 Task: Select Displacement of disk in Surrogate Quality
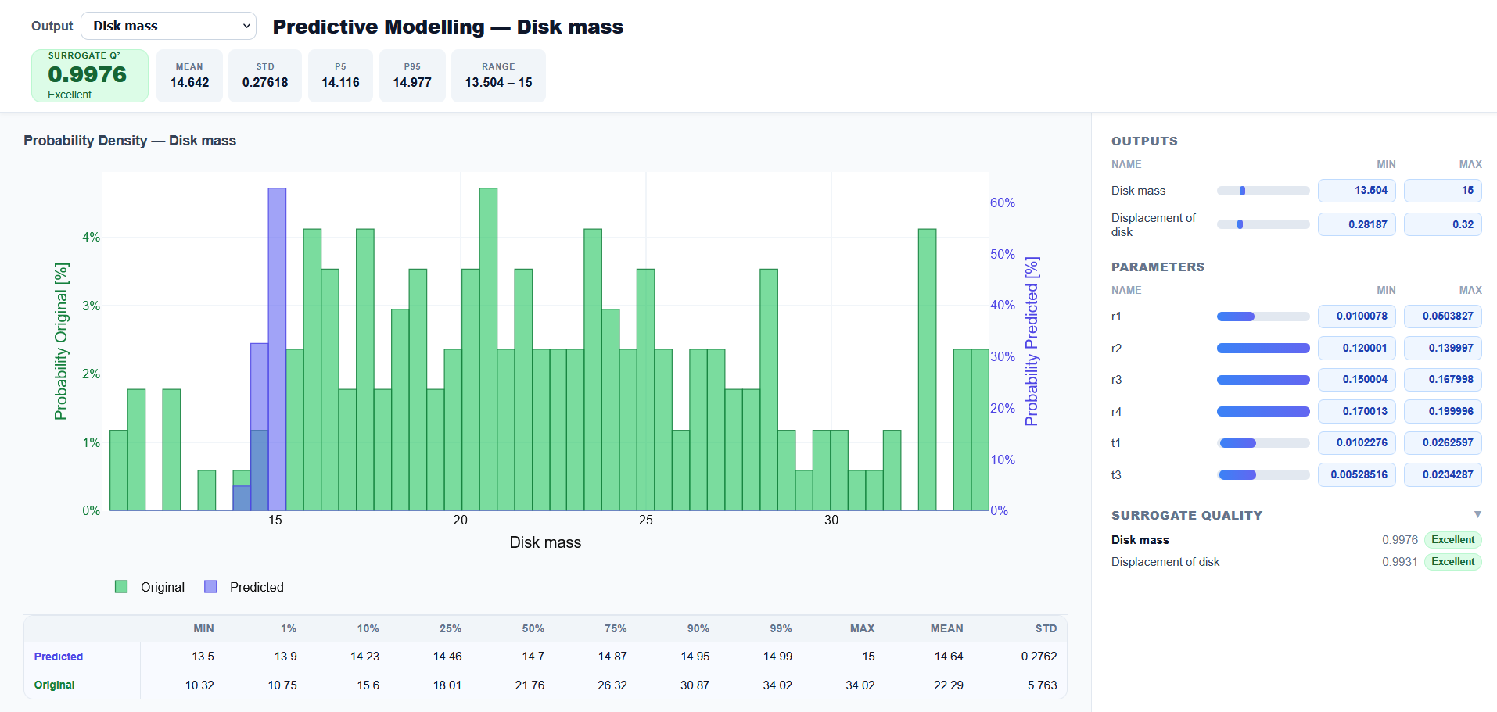(1165, 562)
